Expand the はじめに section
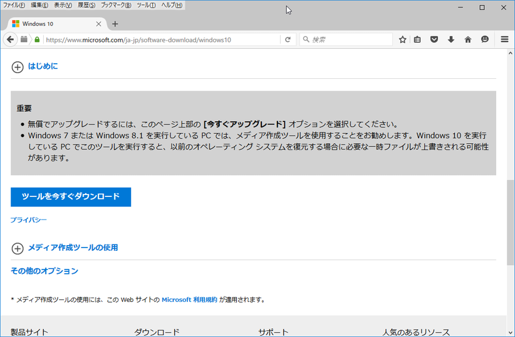 [18, 67]
